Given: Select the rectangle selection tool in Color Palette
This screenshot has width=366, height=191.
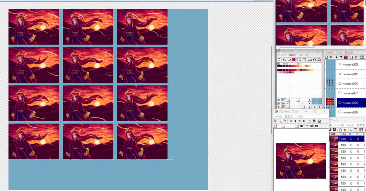Looking at the screenshot, I should click(304, 60).
